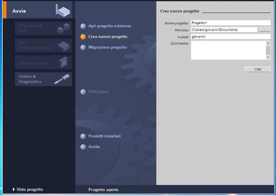Click inside the Commento text area

pyautogui.click(x=228, y=50)
